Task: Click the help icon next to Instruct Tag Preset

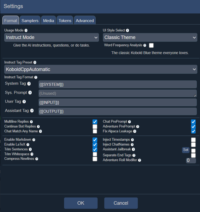Action: tap(35, 62)
